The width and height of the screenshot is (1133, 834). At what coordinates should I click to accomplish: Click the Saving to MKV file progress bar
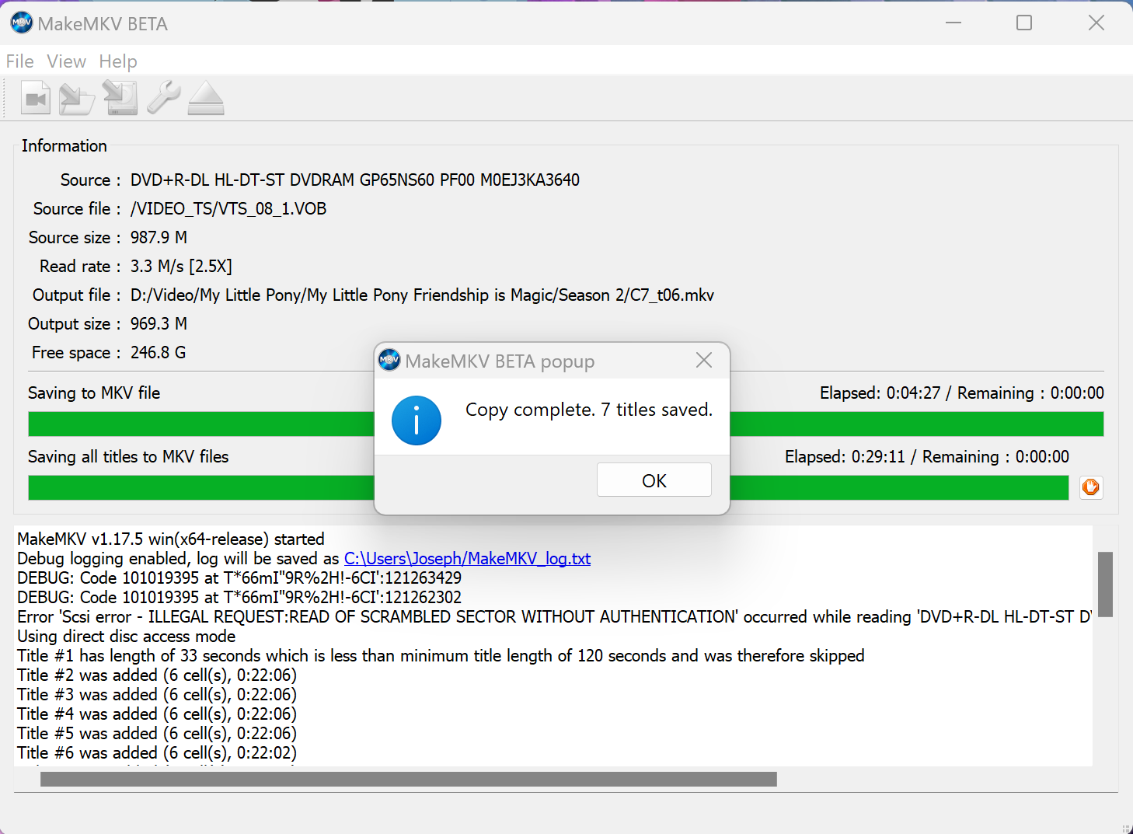pyautogui.click(x=566, y=424)
